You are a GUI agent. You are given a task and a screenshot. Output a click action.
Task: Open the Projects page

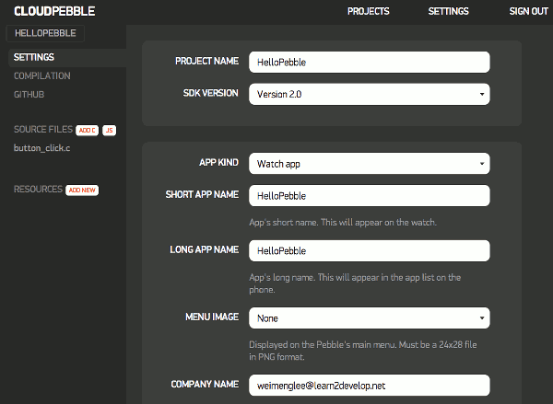click(x=368, y=11)
